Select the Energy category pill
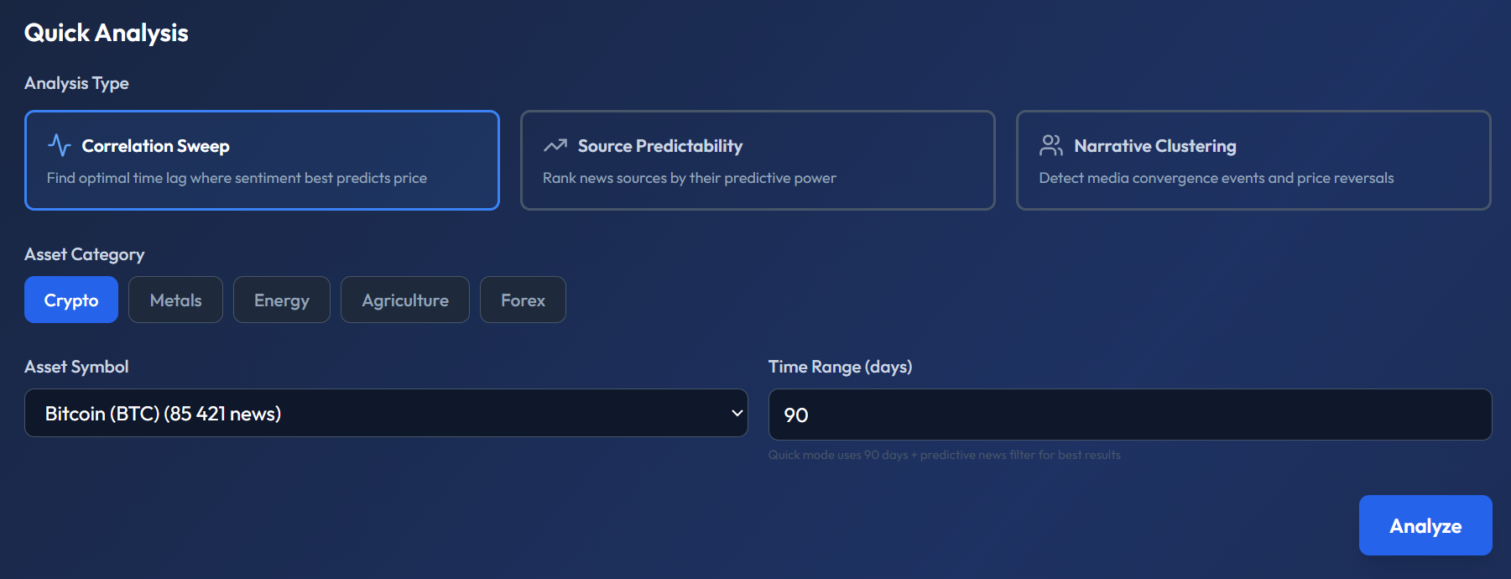Image resolution: width=1511 pixels, height=579 pixels. point(281,300)
